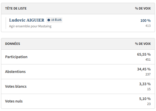Select the 15 ÉLUS badge

tap(54, 20)
